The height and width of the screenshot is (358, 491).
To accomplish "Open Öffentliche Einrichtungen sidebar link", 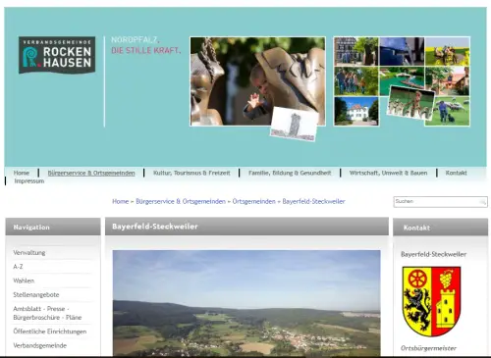I will pyautogui.click(x=50, y=332).
